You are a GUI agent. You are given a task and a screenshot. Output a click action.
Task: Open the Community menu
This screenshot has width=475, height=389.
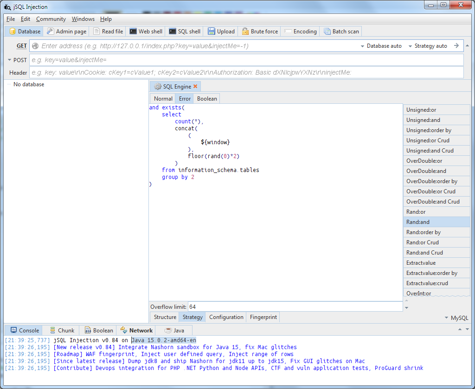pos(51,19)
